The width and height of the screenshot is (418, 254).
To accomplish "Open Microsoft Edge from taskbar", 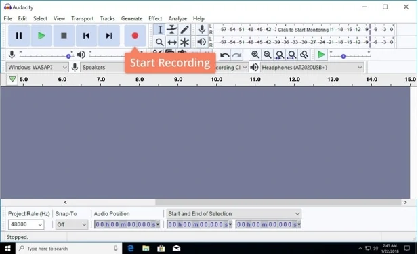I will pyautogui.click(x=131, y=248).
